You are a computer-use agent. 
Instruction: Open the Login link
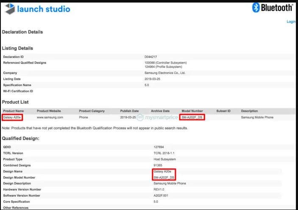click(x=291, y=22)
